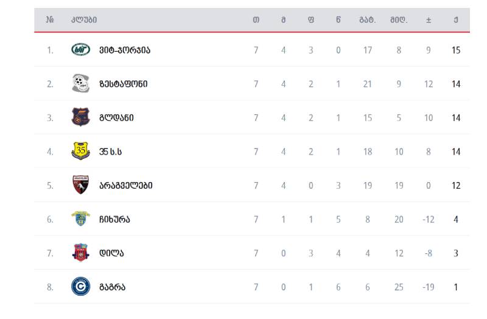This screenshot has width=487, height=319.
Task: Open the ჩიხურა team crest
Action: click(x=81, y=219)
